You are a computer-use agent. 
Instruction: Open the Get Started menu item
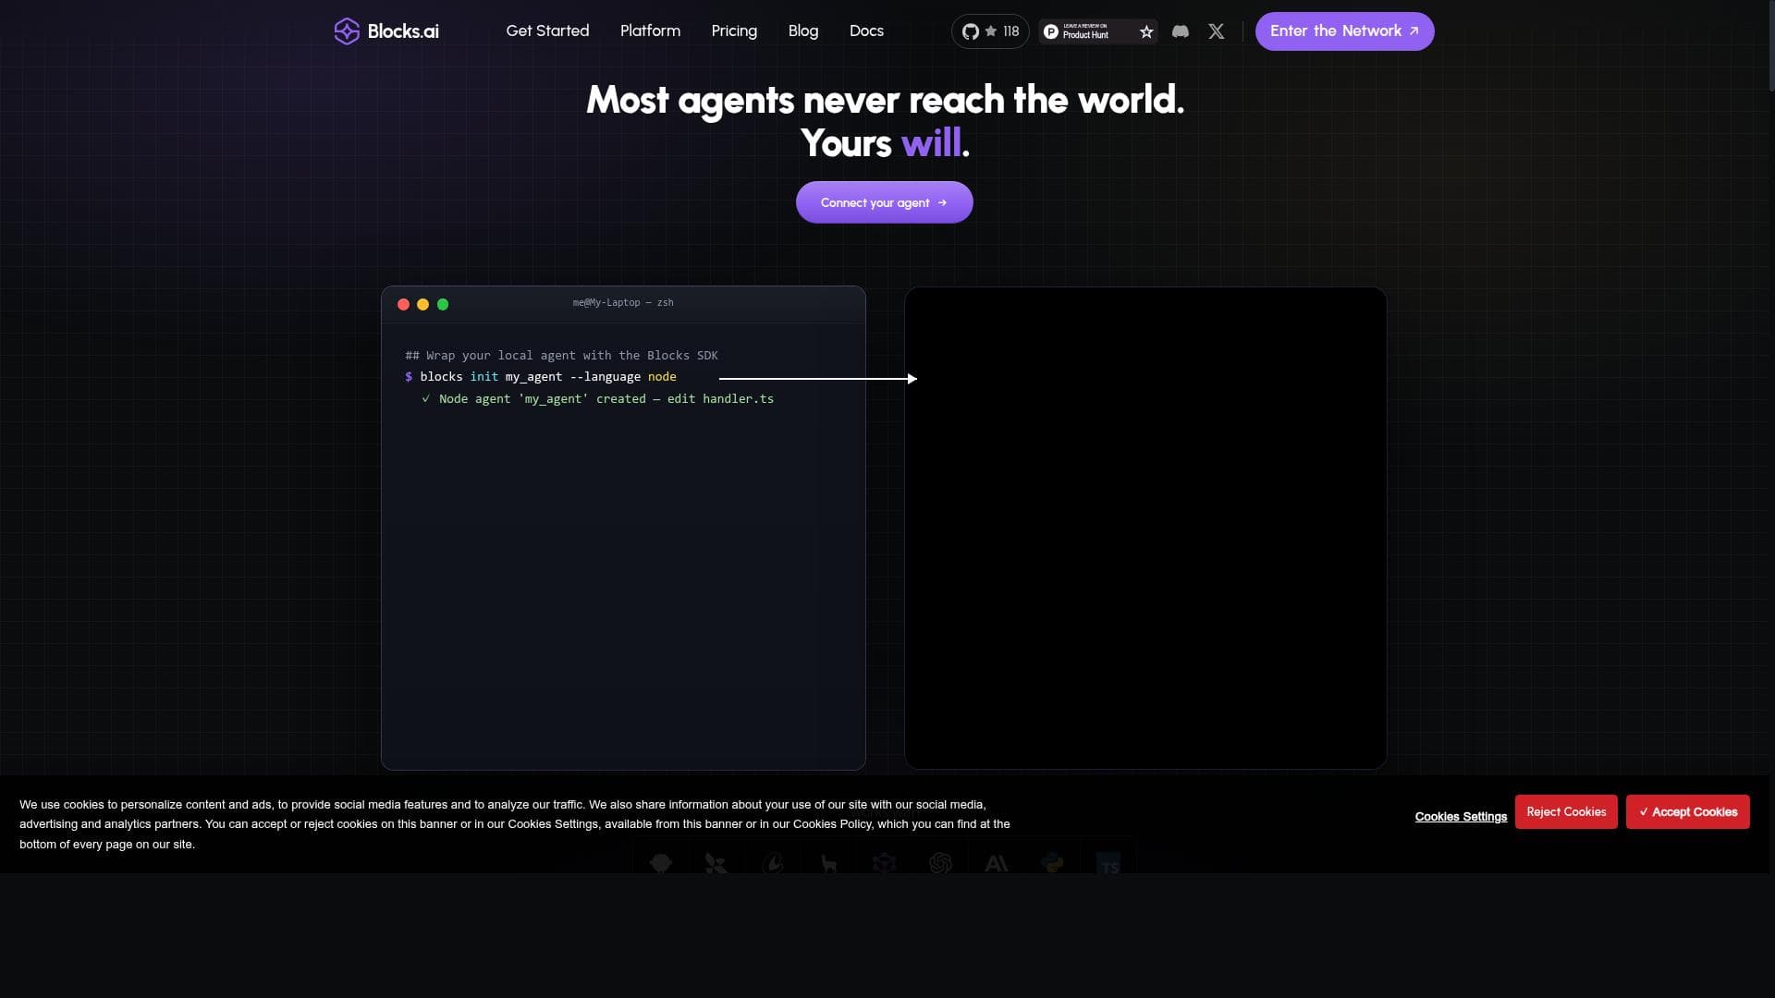(x=547, y=30)
